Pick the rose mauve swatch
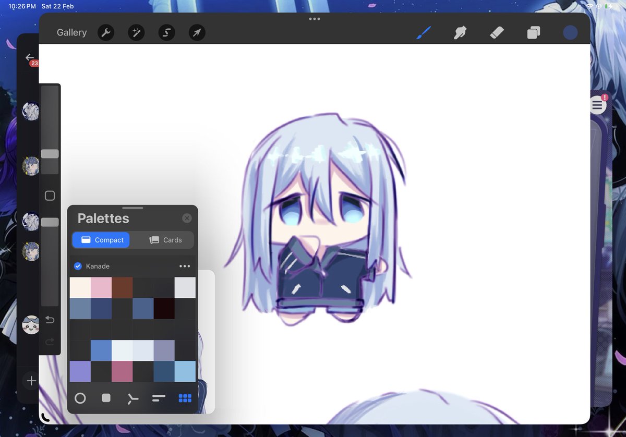Image resolution: width=626 pixels, height=437 pixels. pyautogui.click(x=122, y=371)
